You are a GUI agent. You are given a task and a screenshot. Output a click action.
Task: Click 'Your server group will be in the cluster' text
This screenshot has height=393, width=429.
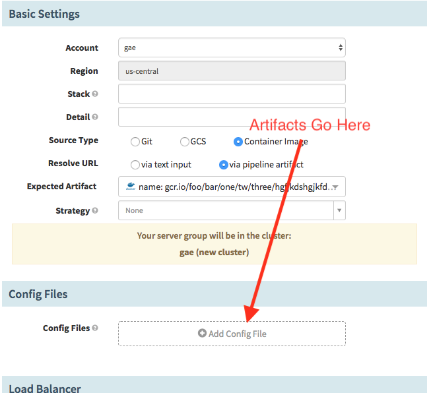[214, 235]
